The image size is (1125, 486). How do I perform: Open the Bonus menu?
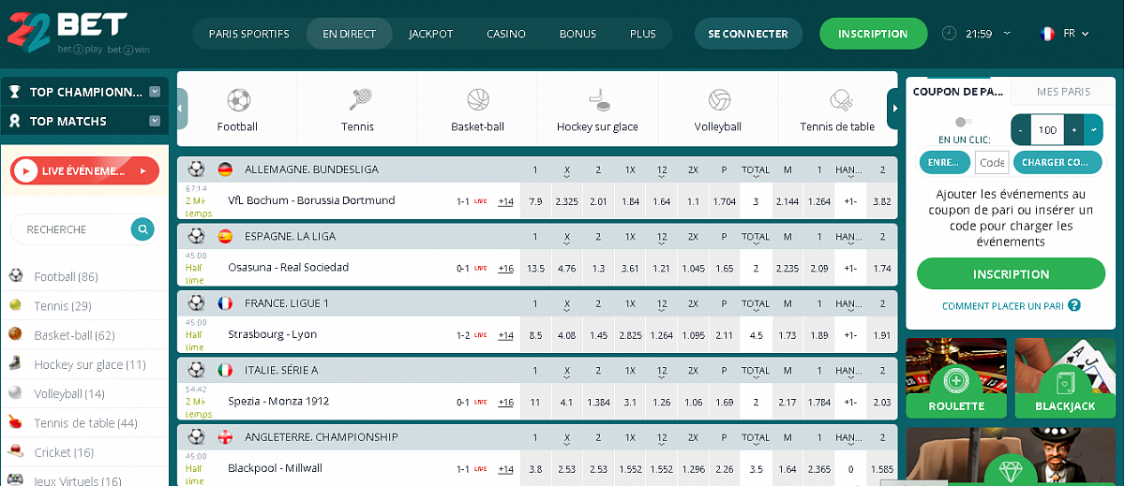pyautogui.click(x=577, y=34)
